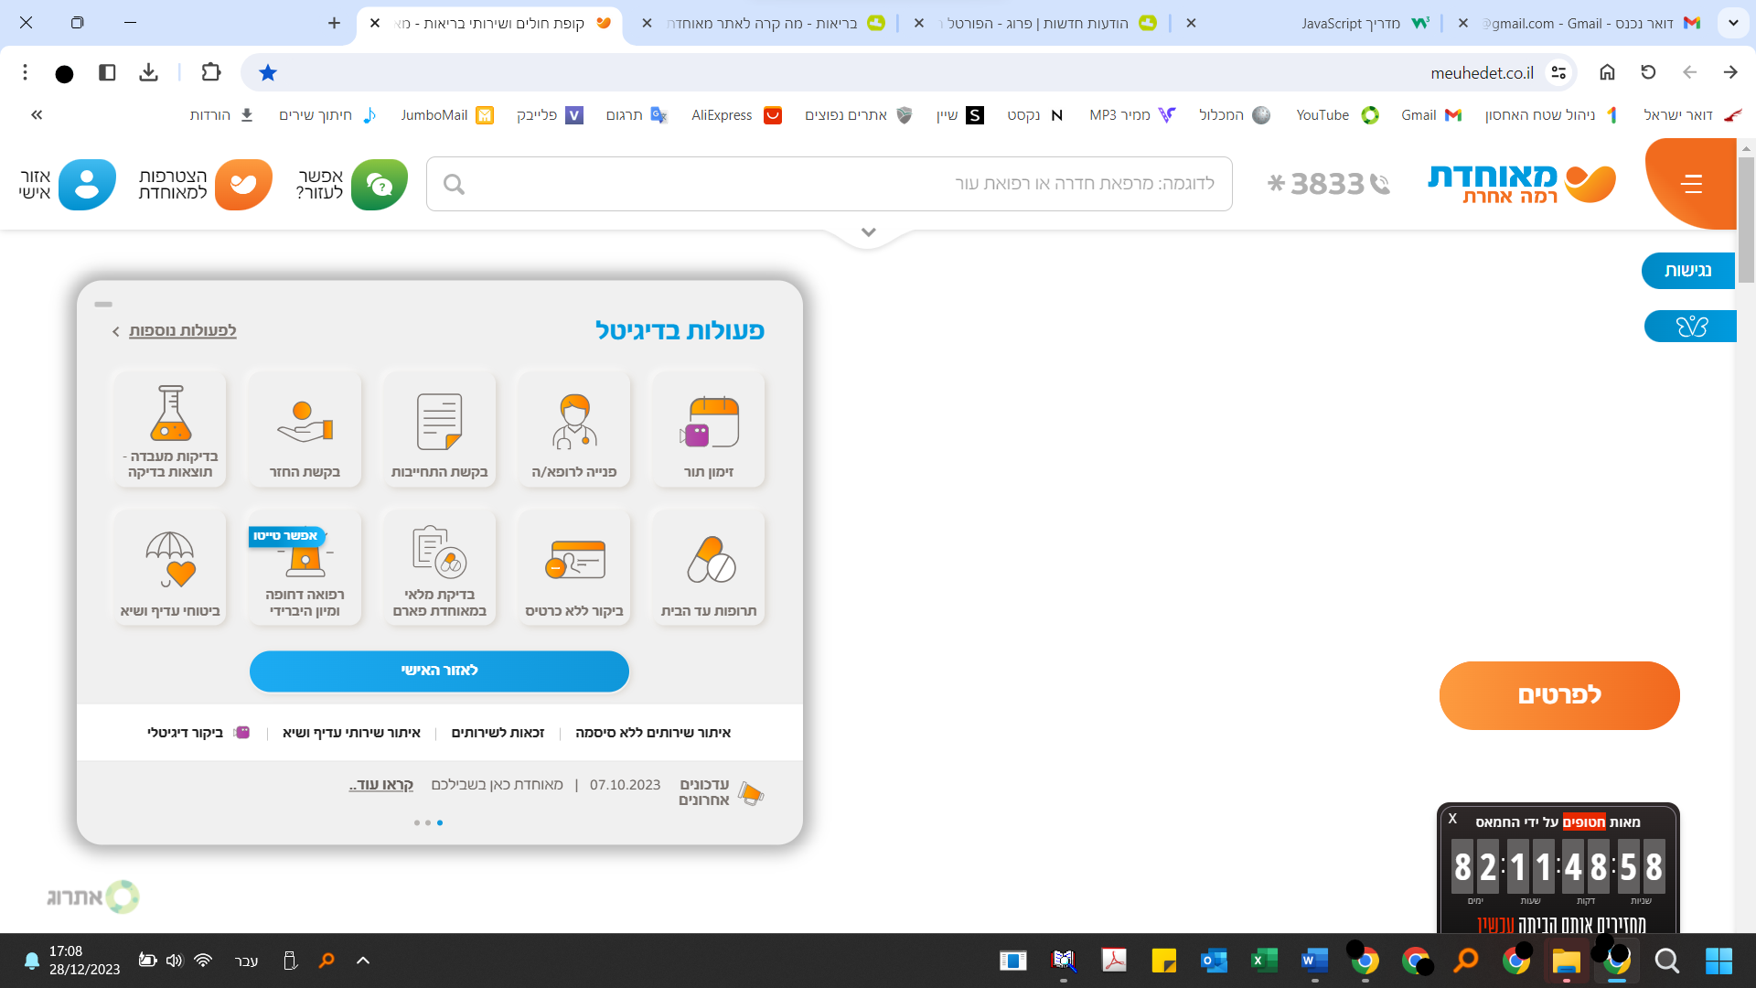1756x988 pixels.
Task: Open ביטוחי עדיף ושיא umbrella icon
Action: [x=170, y=560]
